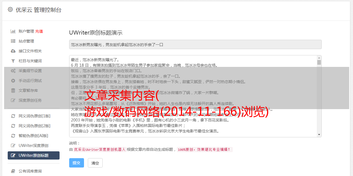The image size is (353, 176).
Task: Click the book icon beside 公有词库查询
Action: (13, 171)
